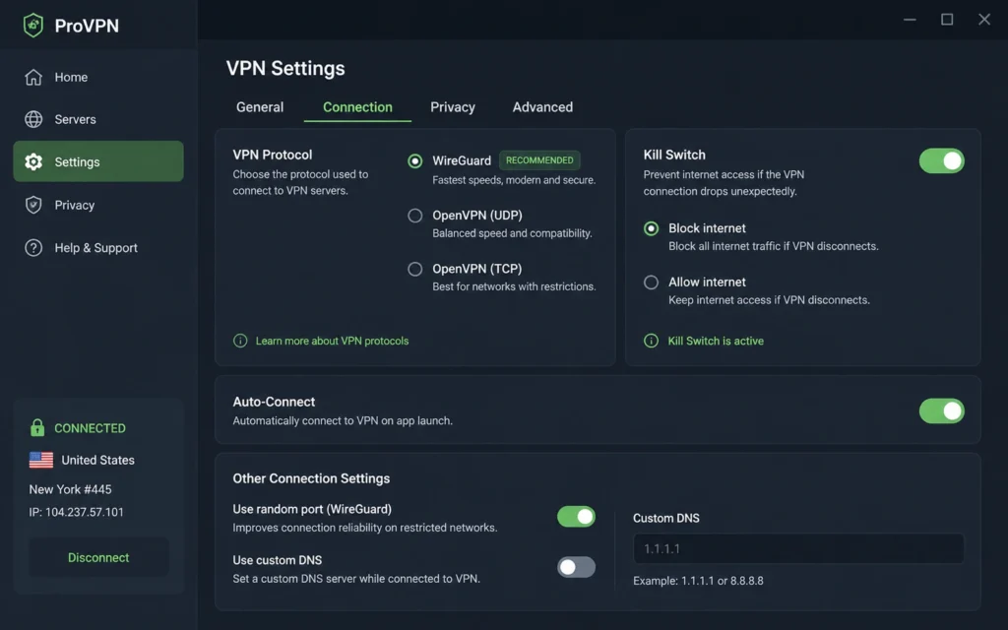Maximize the ProVPN window
The height and width of the screenshot is (630, 1008).
click(947, 20)
